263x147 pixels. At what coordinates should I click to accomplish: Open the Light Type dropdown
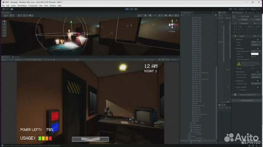point(256,42)
